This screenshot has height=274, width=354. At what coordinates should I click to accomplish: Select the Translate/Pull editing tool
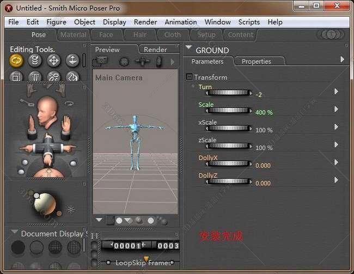point(53,60)
